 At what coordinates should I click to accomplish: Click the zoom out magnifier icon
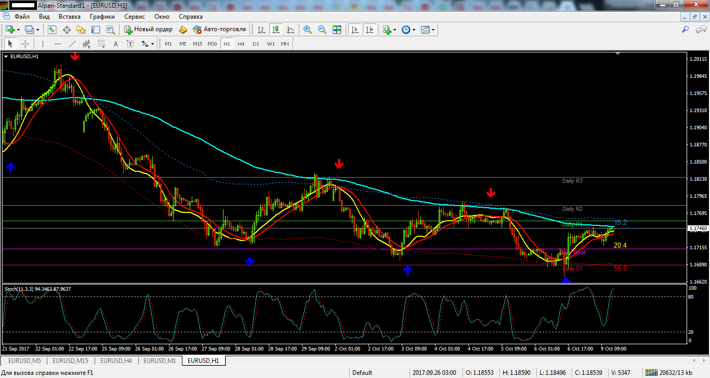click(x=322, y=30)
